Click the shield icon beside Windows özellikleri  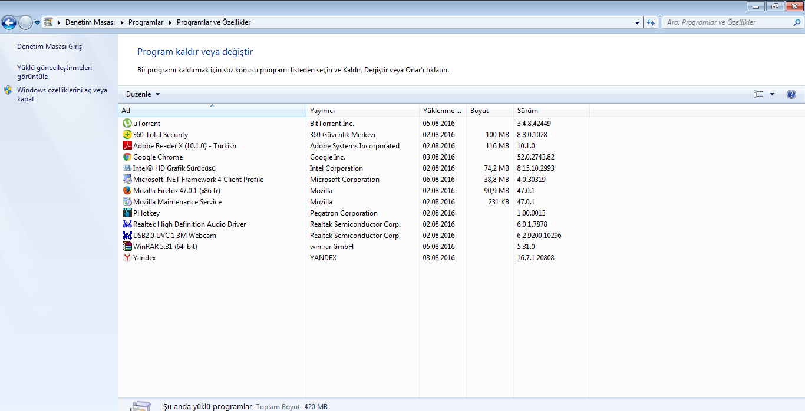pyautogui.click(x=8, y=90)
